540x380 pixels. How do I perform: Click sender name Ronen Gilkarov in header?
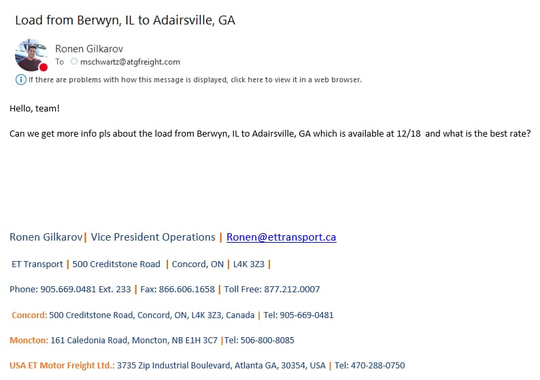point(88,49)
